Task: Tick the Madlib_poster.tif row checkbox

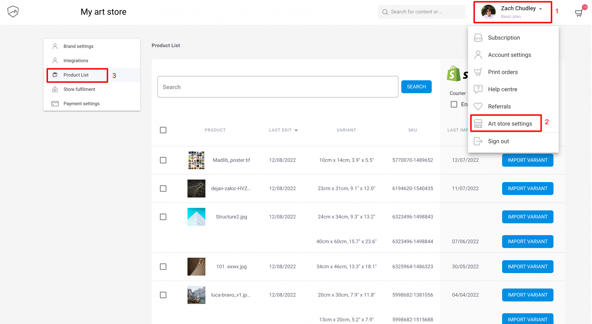Action: [163, 160]
